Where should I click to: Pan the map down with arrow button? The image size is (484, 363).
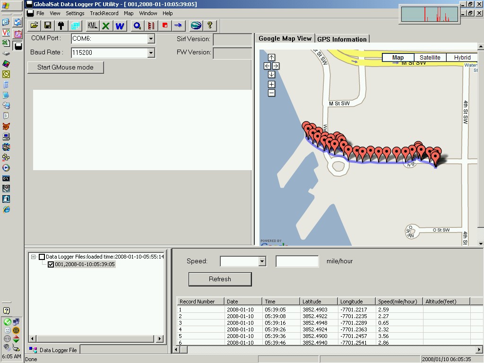point(271,74)
